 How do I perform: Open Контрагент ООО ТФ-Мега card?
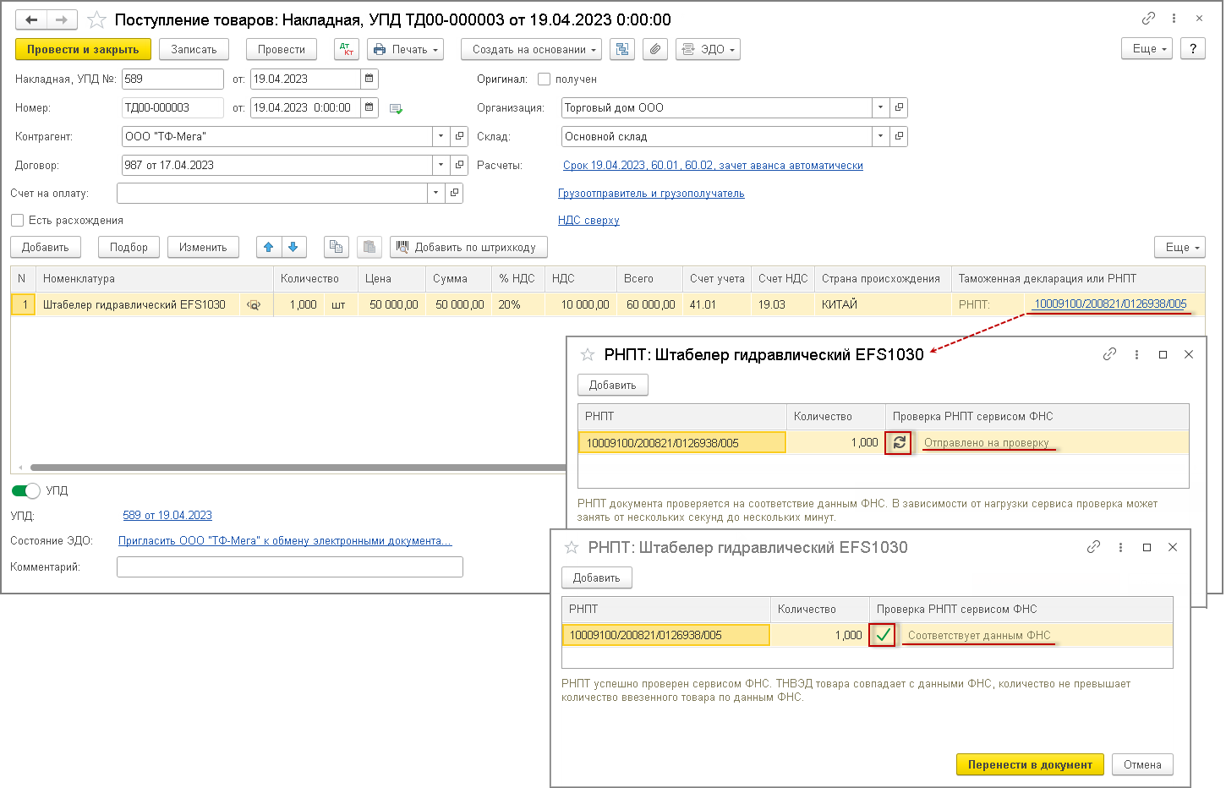coord(460,136)
